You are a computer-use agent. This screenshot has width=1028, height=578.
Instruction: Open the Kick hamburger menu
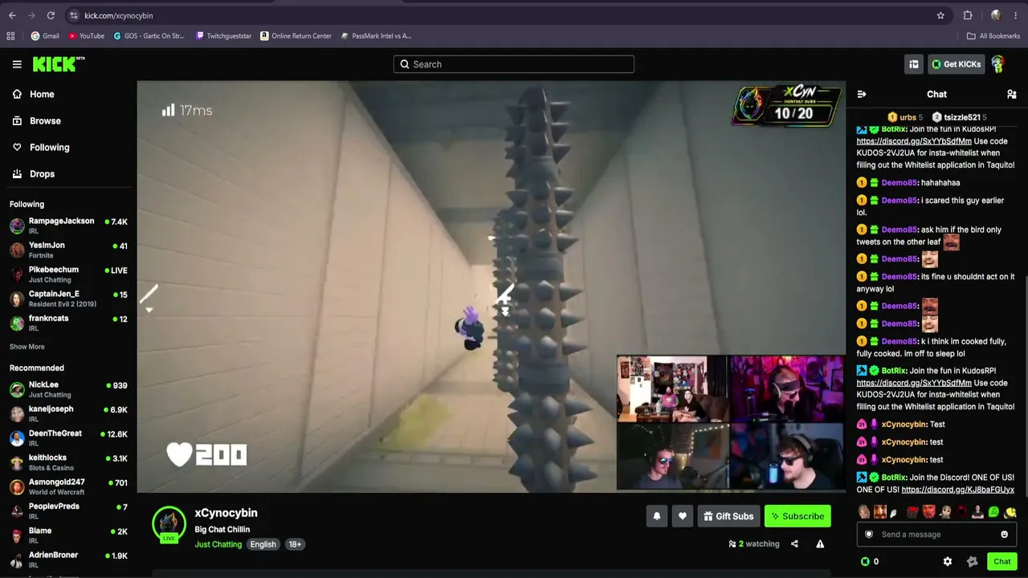17,64
